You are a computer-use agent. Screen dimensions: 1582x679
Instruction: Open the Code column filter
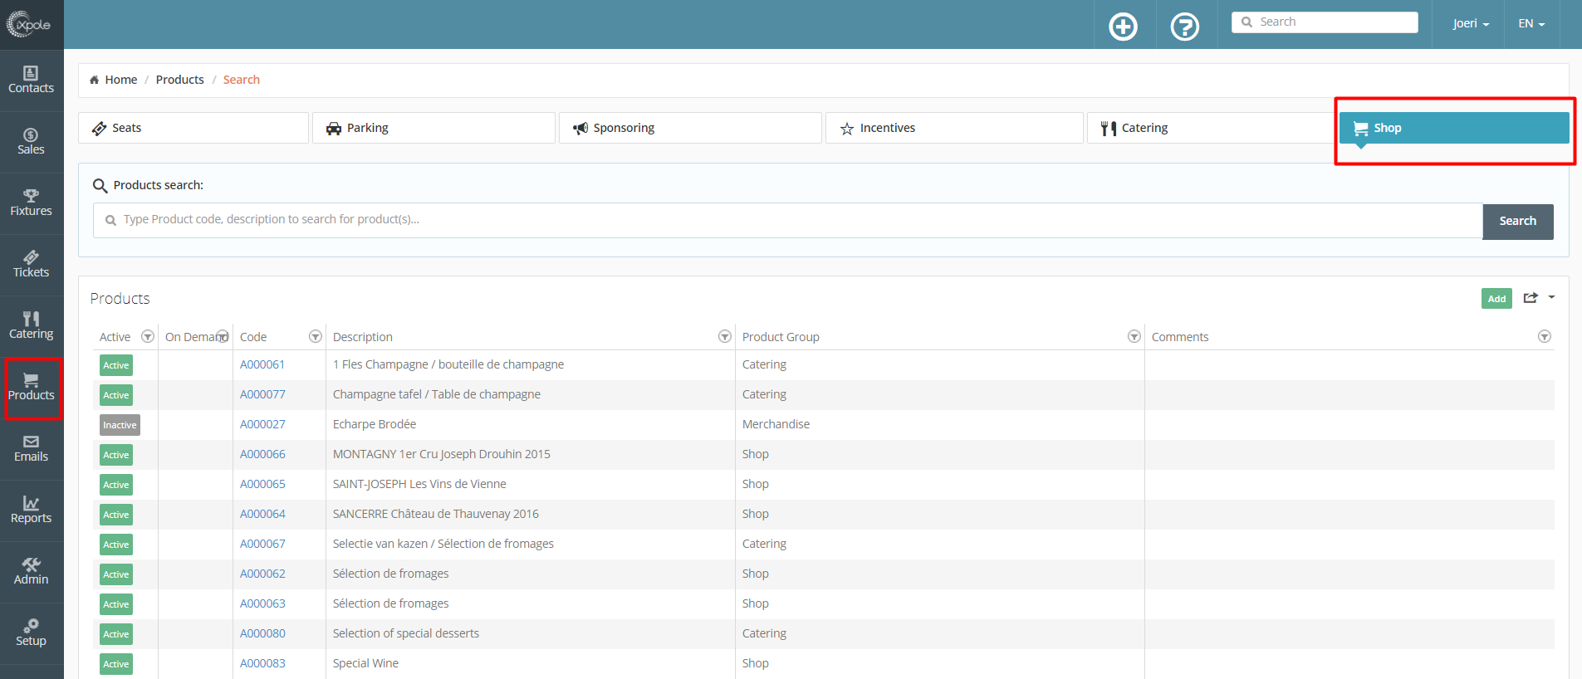point(316,336)
